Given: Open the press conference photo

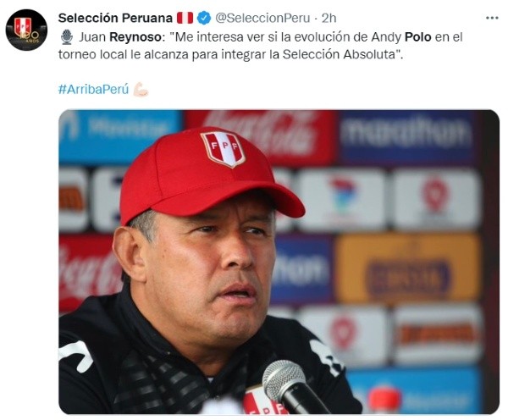Looking at the screenshot, I should click(279, 262).
